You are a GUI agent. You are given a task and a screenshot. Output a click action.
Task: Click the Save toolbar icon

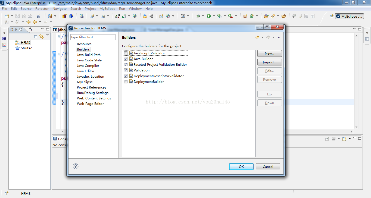pyautogui.click(x=17, y=16)
